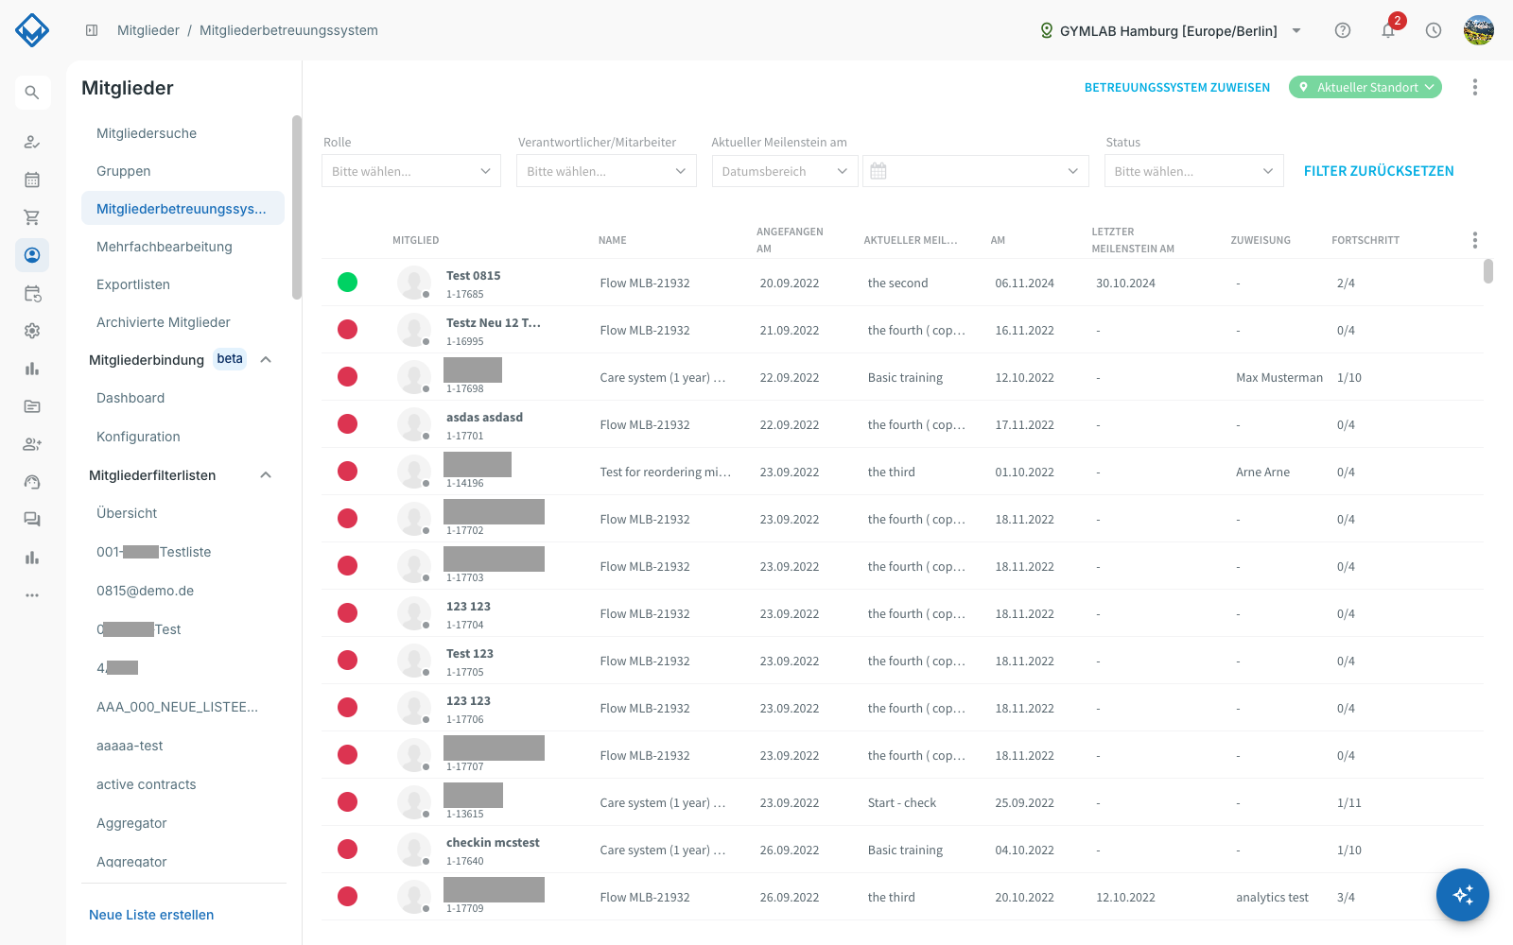Open the Verantwortlicher/Mitarbeiter dropdown
The height and width of the screenshot is (945, 1513).
point(606,171)
